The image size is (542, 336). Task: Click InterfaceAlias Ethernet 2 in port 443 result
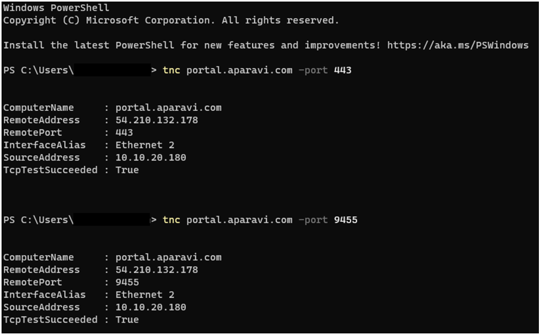(145, 145)
